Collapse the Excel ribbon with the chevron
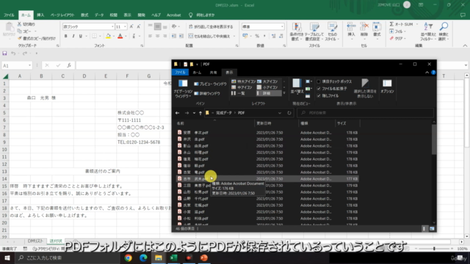Viewport: 470px width, 264px height. pyautogui.click(x=465, y=45)
